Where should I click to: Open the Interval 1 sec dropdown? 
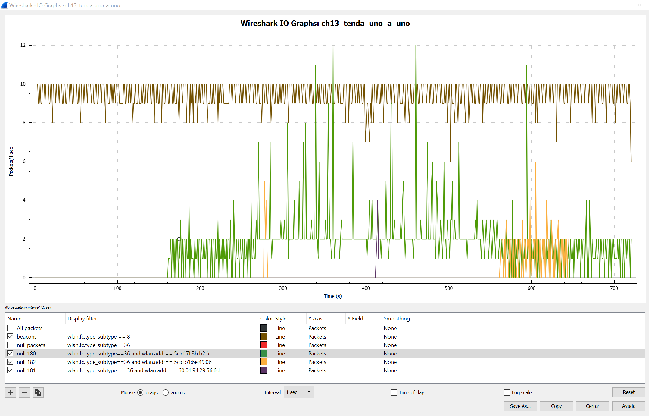pyautogui.click(x=299, y=392)
